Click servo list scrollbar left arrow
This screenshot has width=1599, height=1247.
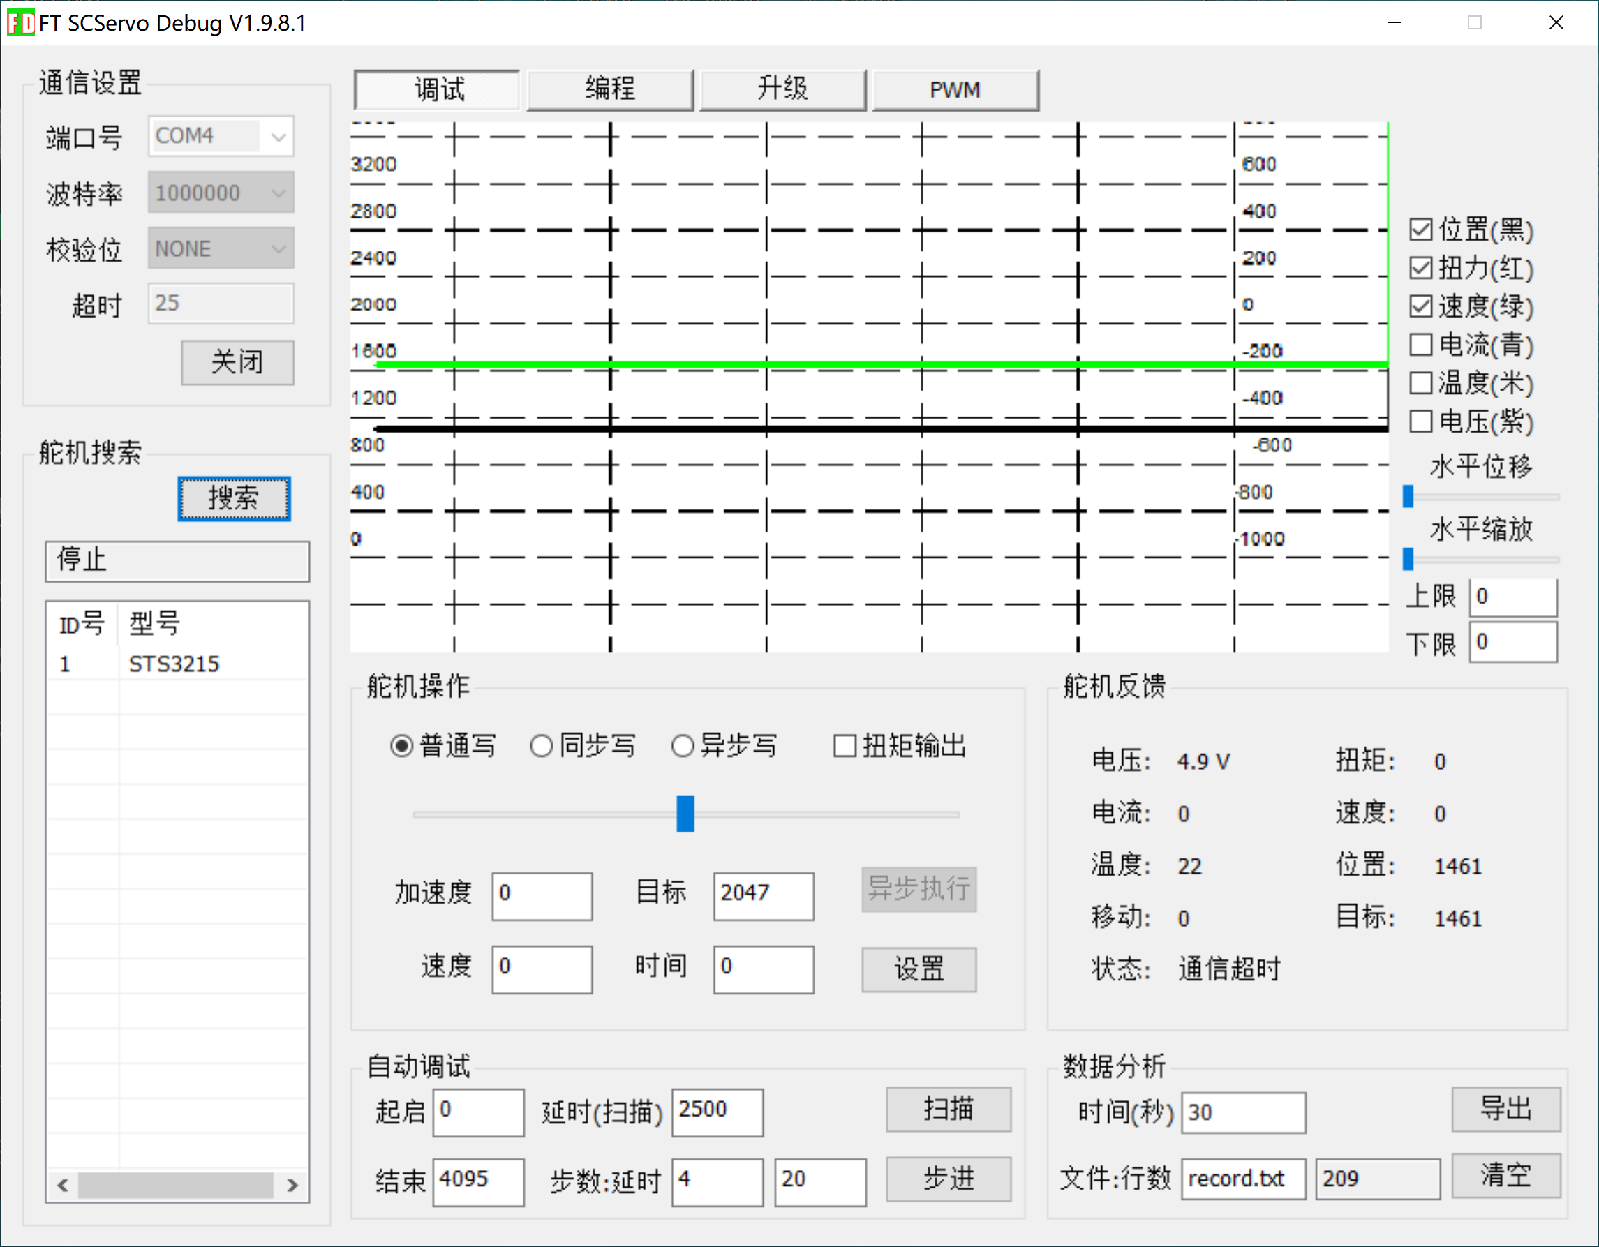[x=63, y=1185]
